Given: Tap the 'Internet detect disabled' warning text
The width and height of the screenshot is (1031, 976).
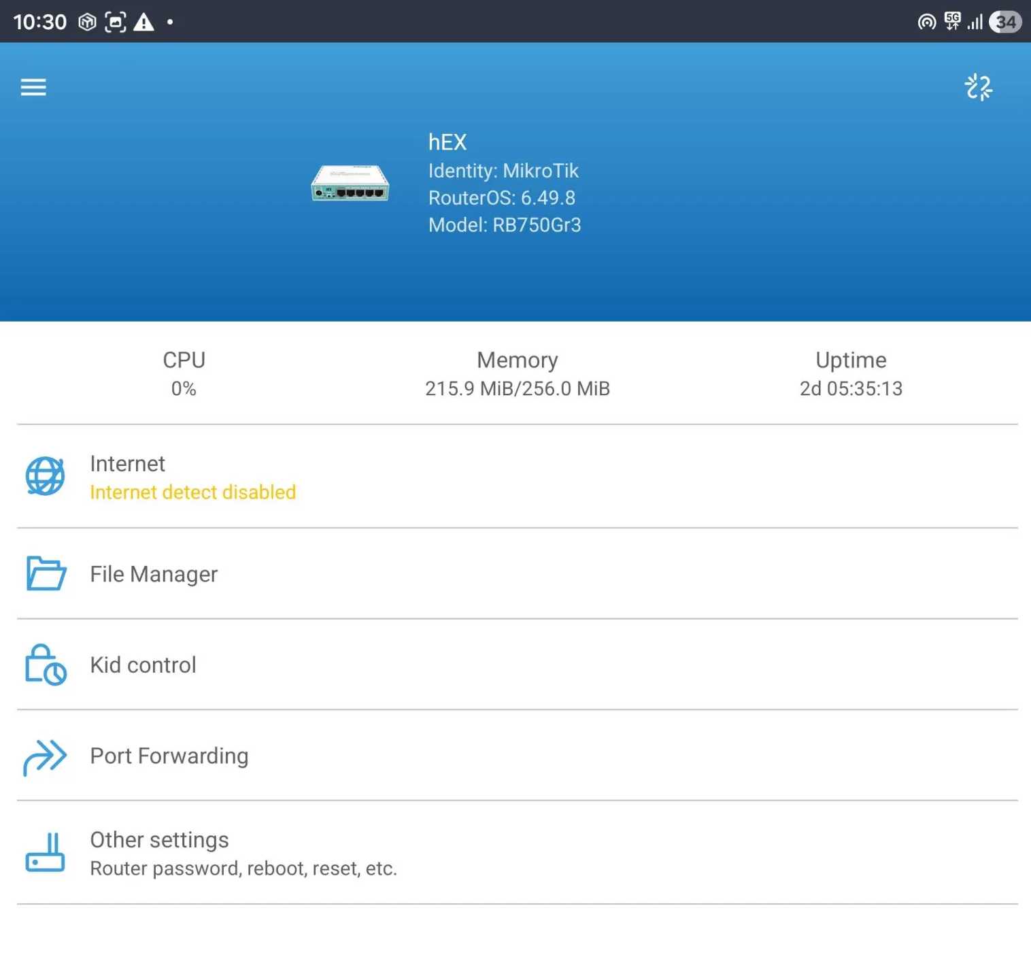Looking at the screenshot, I should (193, 492).
